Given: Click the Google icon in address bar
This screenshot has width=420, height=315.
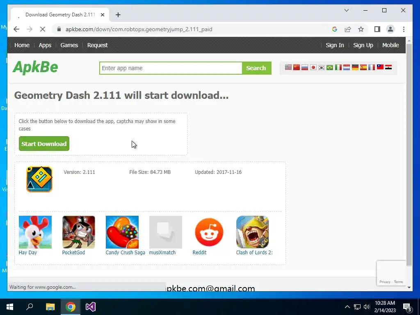Looking at the screenshot, I should [x=335, y=29].
